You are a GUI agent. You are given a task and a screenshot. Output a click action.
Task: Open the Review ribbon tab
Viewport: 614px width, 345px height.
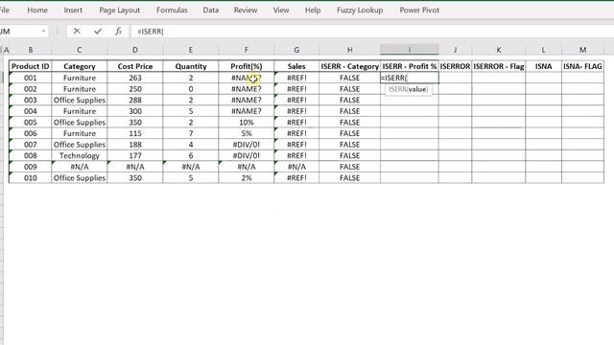(x=246, y=11)
